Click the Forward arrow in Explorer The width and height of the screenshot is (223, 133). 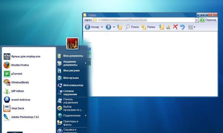tap(108, 27)
